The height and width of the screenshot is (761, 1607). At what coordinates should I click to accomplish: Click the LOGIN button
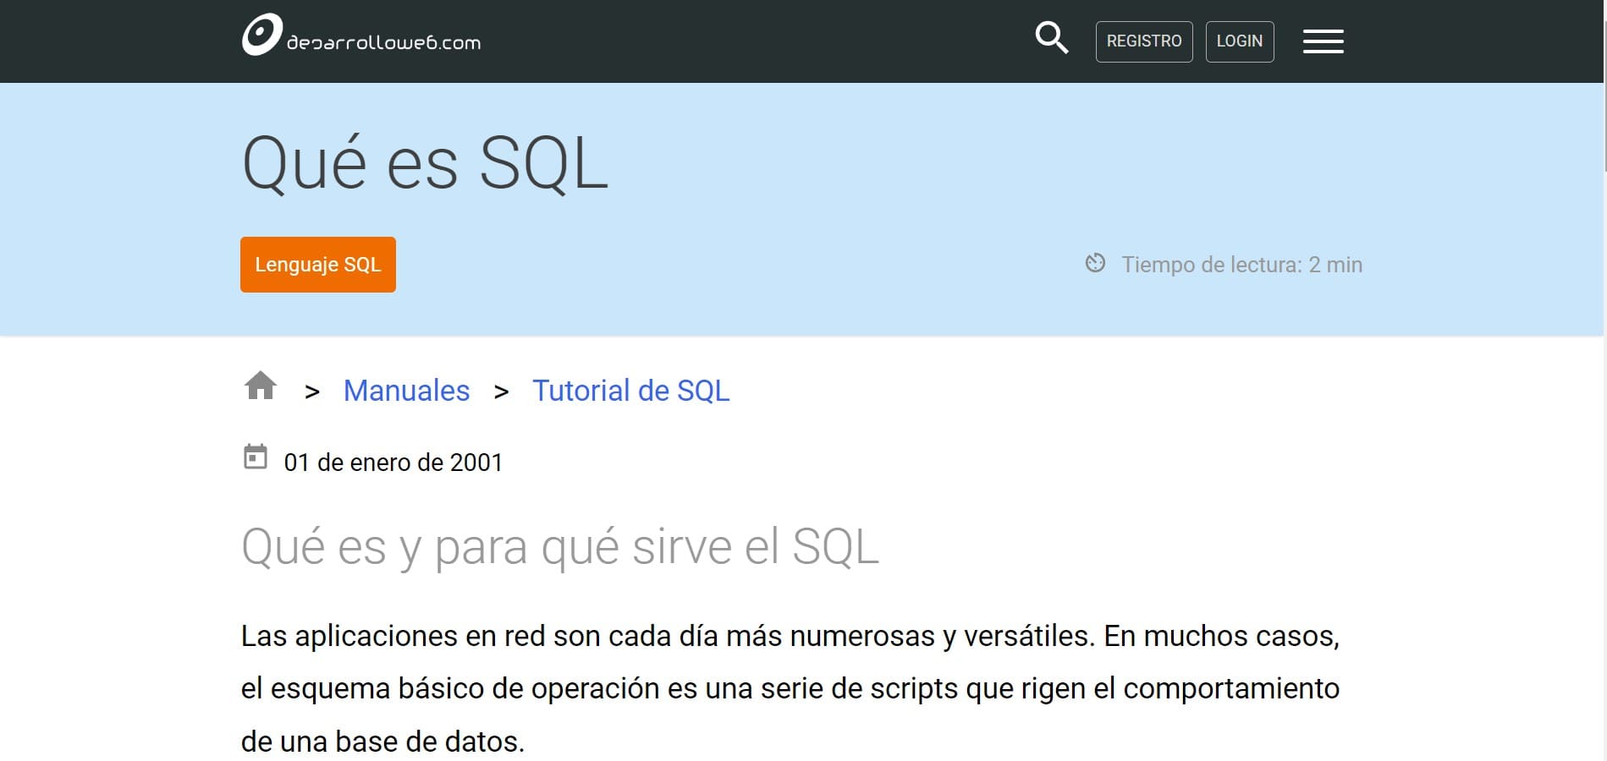tap(1240, 41)
